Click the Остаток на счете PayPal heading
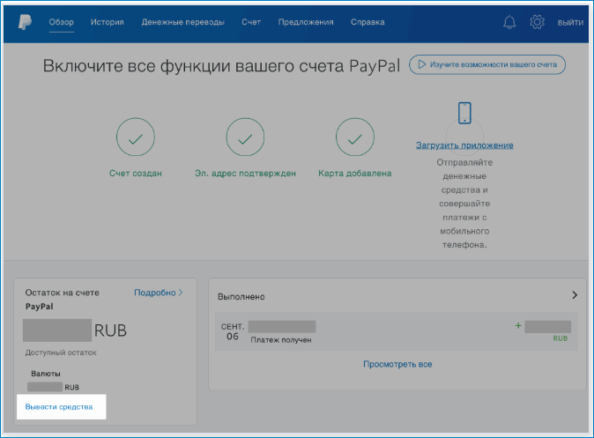 62,300
